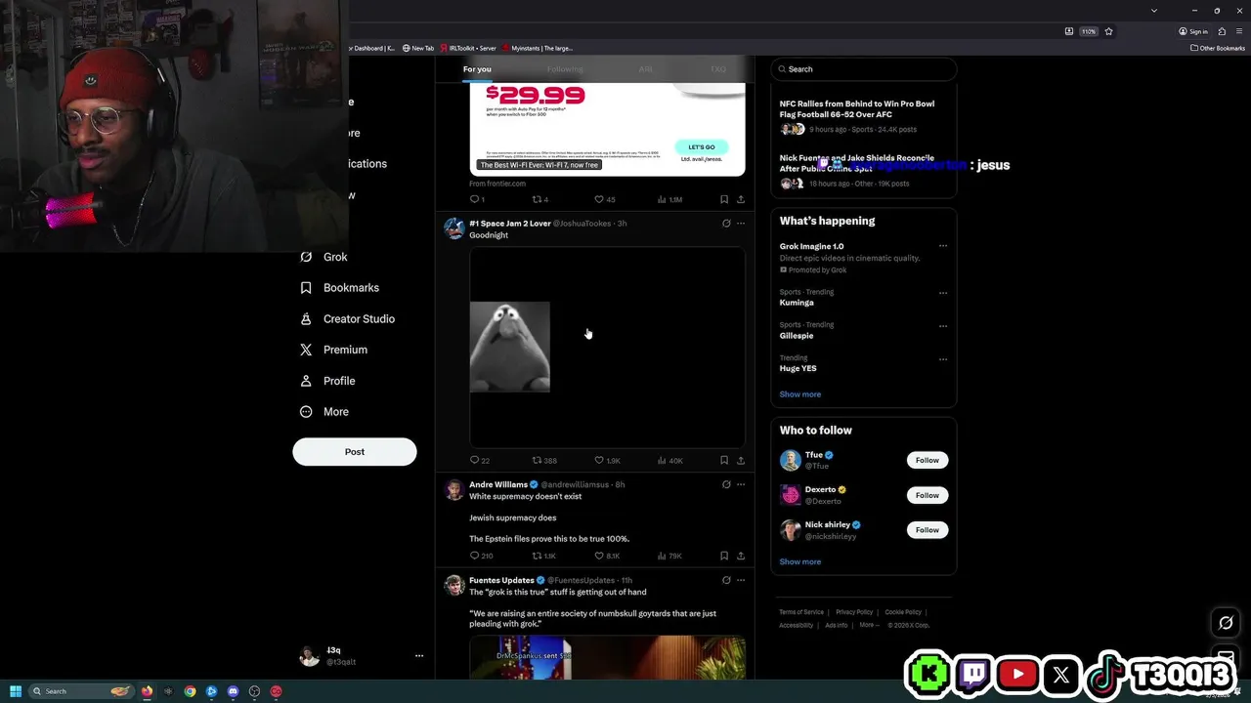Screen dimensions: 1251x703
Task: Like the Space Jam 2 Lover Goodnight post
Action: (x=607, y=460)
